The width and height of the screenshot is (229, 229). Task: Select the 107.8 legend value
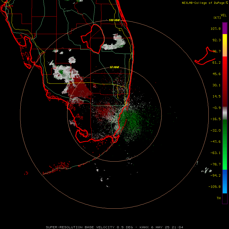(216, 28)
